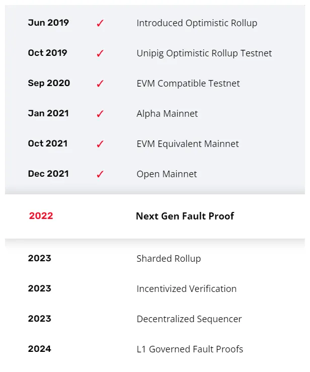Open the Alpha Mainnet milestone
The height and width of the screenshot is (372, 310).
point(167,114)
